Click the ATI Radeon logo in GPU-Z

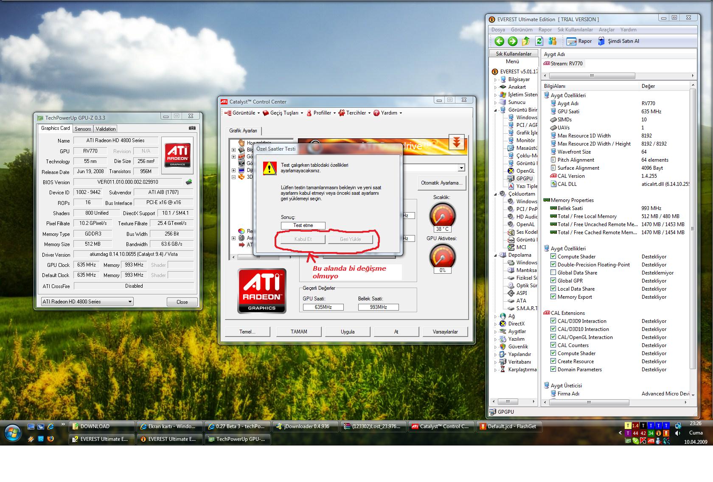click(177, 155)
